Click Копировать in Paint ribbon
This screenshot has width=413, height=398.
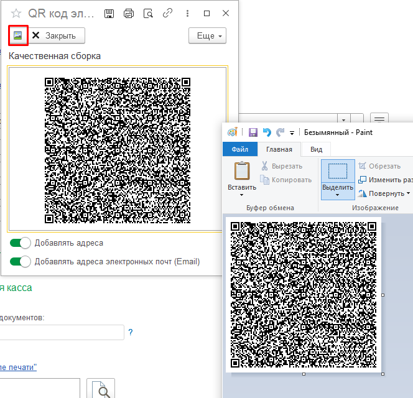[x=285, y=180]
